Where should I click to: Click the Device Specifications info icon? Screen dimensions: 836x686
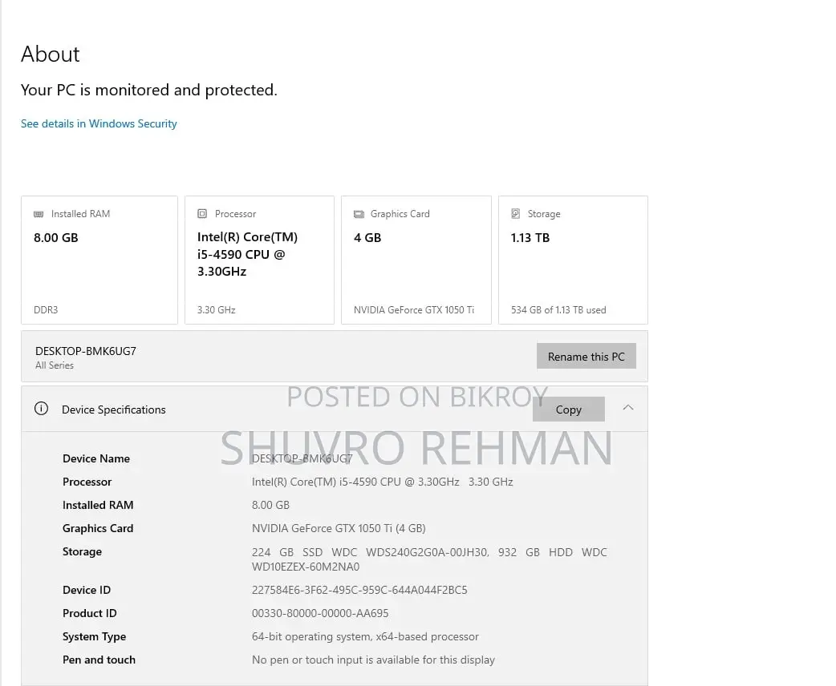pyautogui.click(x=41, y=409)
